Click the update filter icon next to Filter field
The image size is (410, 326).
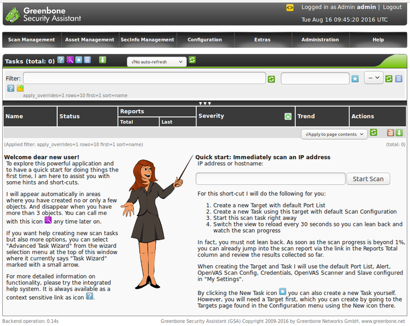[x=271, y=79]
